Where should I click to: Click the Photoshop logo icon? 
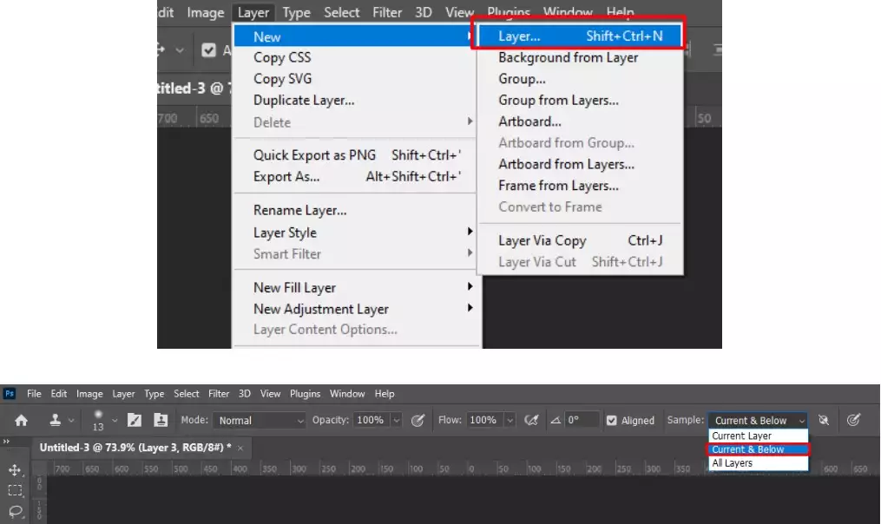click(x=10, y=393)
